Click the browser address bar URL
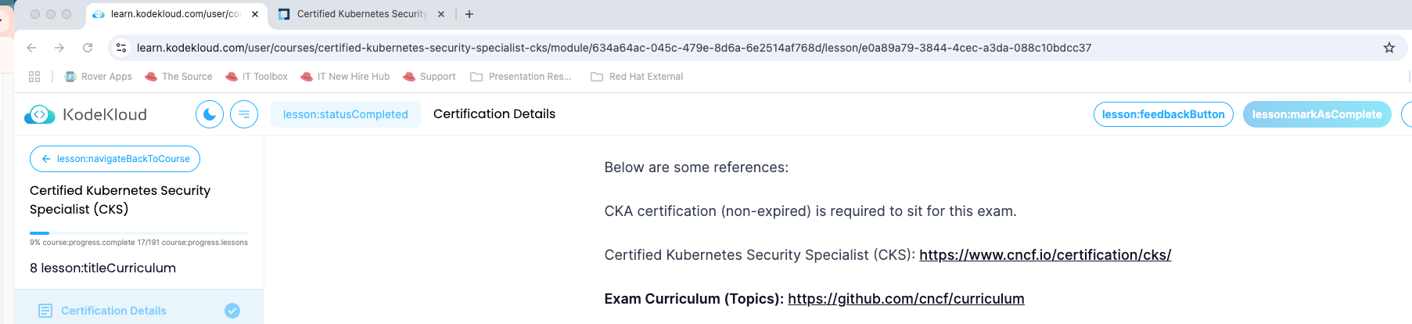Image resolution: width=1412 pixels, height=324 pixels. click(614, 48)
